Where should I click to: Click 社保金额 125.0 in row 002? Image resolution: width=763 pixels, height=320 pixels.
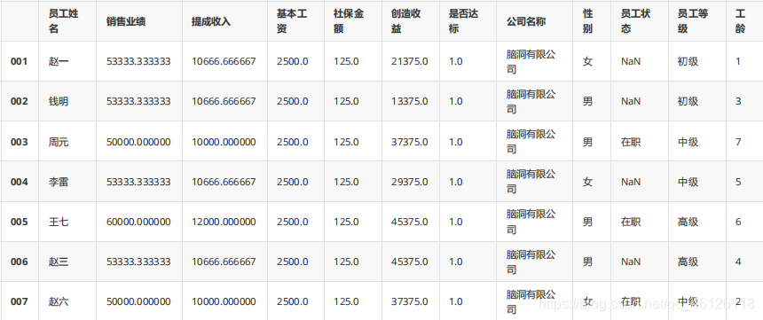click(347, 101)
